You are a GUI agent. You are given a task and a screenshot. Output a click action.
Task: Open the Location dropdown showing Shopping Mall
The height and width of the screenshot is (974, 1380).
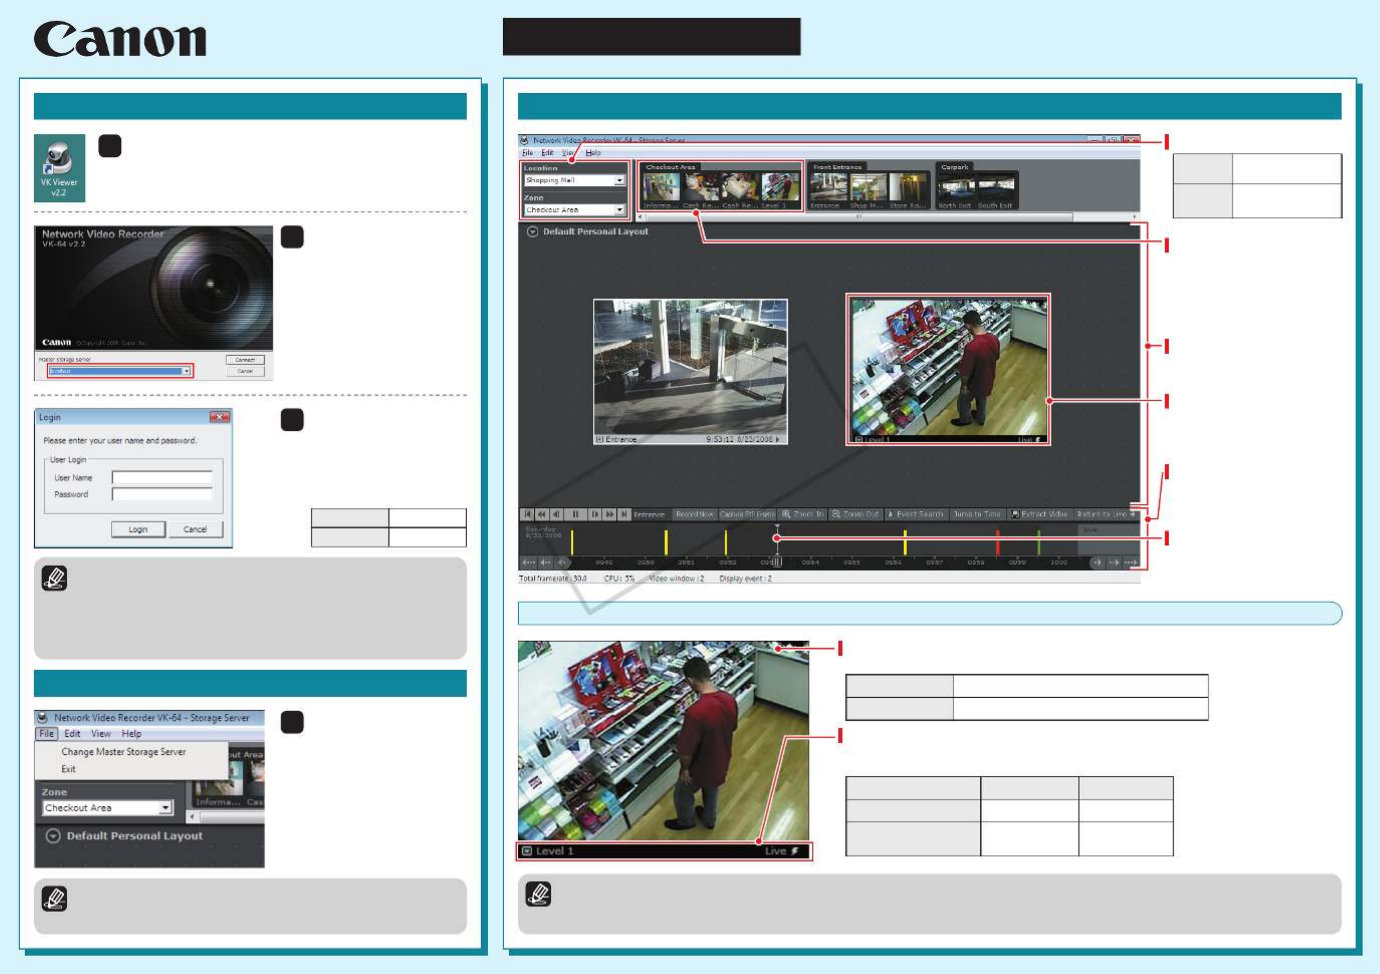620,180
